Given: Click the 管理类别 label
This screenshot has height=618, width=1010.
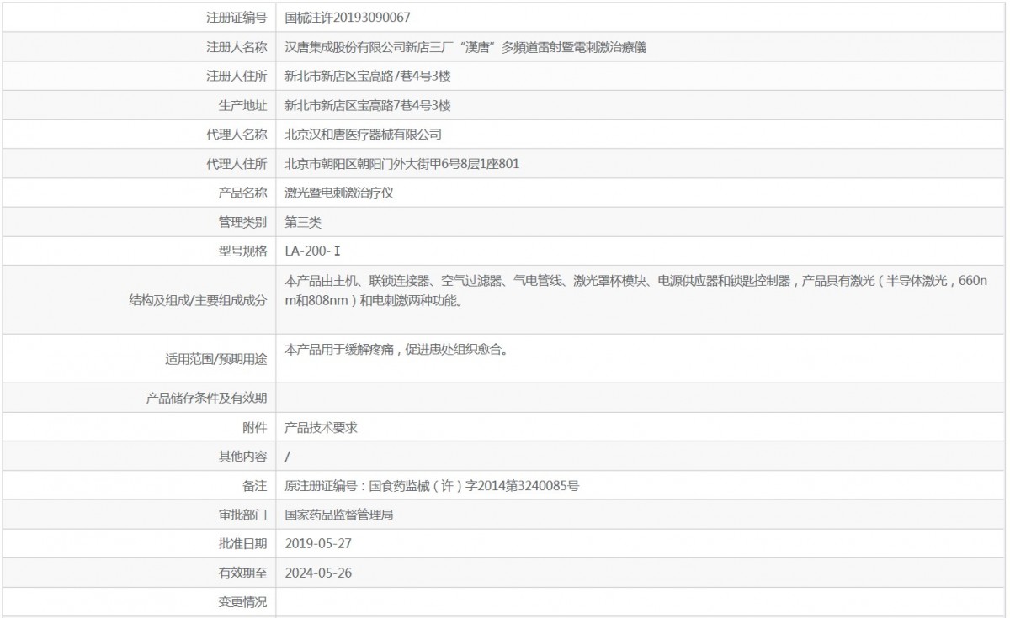Looking at the screenshot, I should tap(242, 222).
